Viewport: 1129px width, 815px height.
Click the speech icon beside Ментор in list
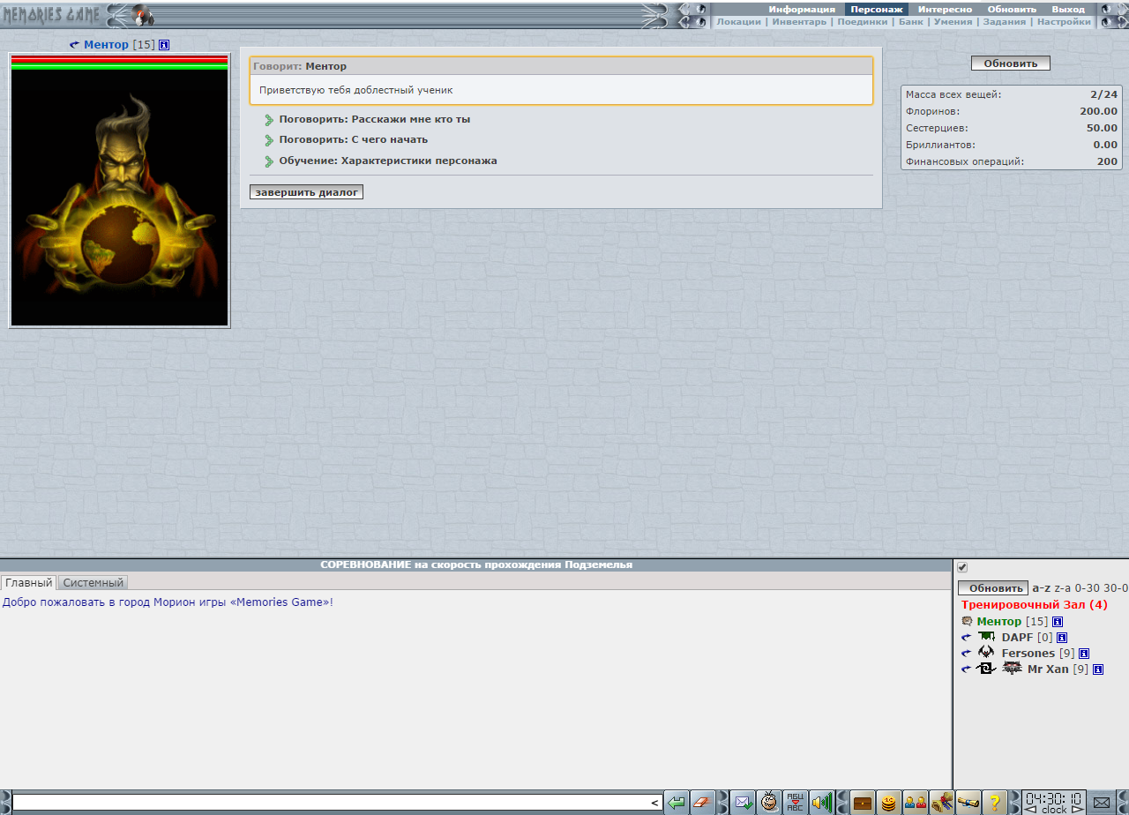point(967,622)
